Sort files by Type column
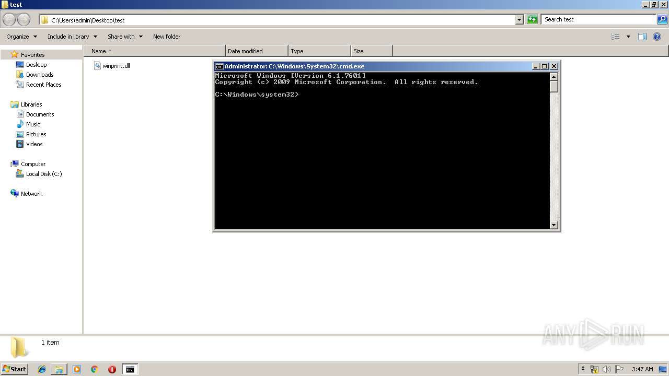Viewport: 669px width, 376px height. point(319,51)
